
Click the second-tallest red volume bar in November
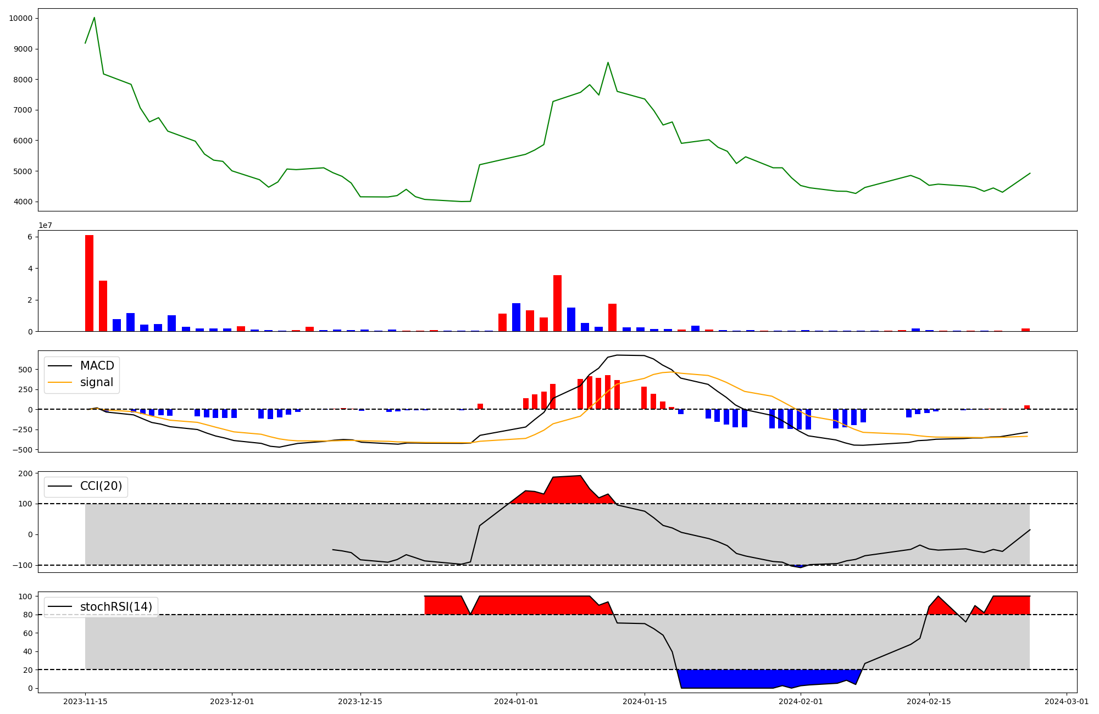point(103,306)
